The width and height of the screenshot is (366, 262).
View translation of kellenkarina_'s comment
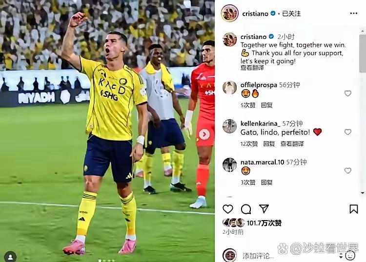click(x=292, y=144)
